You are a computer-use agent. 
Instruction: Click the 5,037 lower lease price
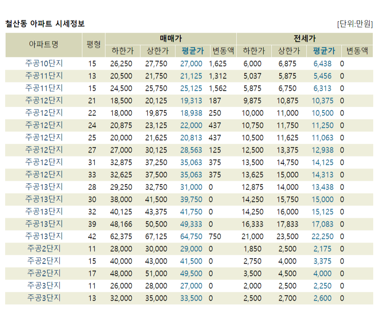point(252,76)
